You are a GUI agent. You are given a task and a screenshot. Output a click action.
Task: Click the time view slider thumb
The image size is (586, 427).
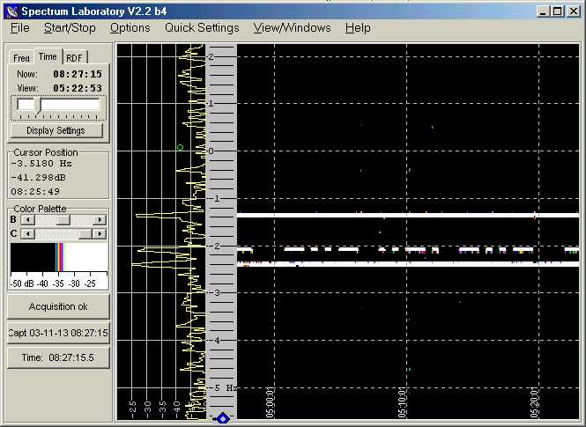click(38, 106)
